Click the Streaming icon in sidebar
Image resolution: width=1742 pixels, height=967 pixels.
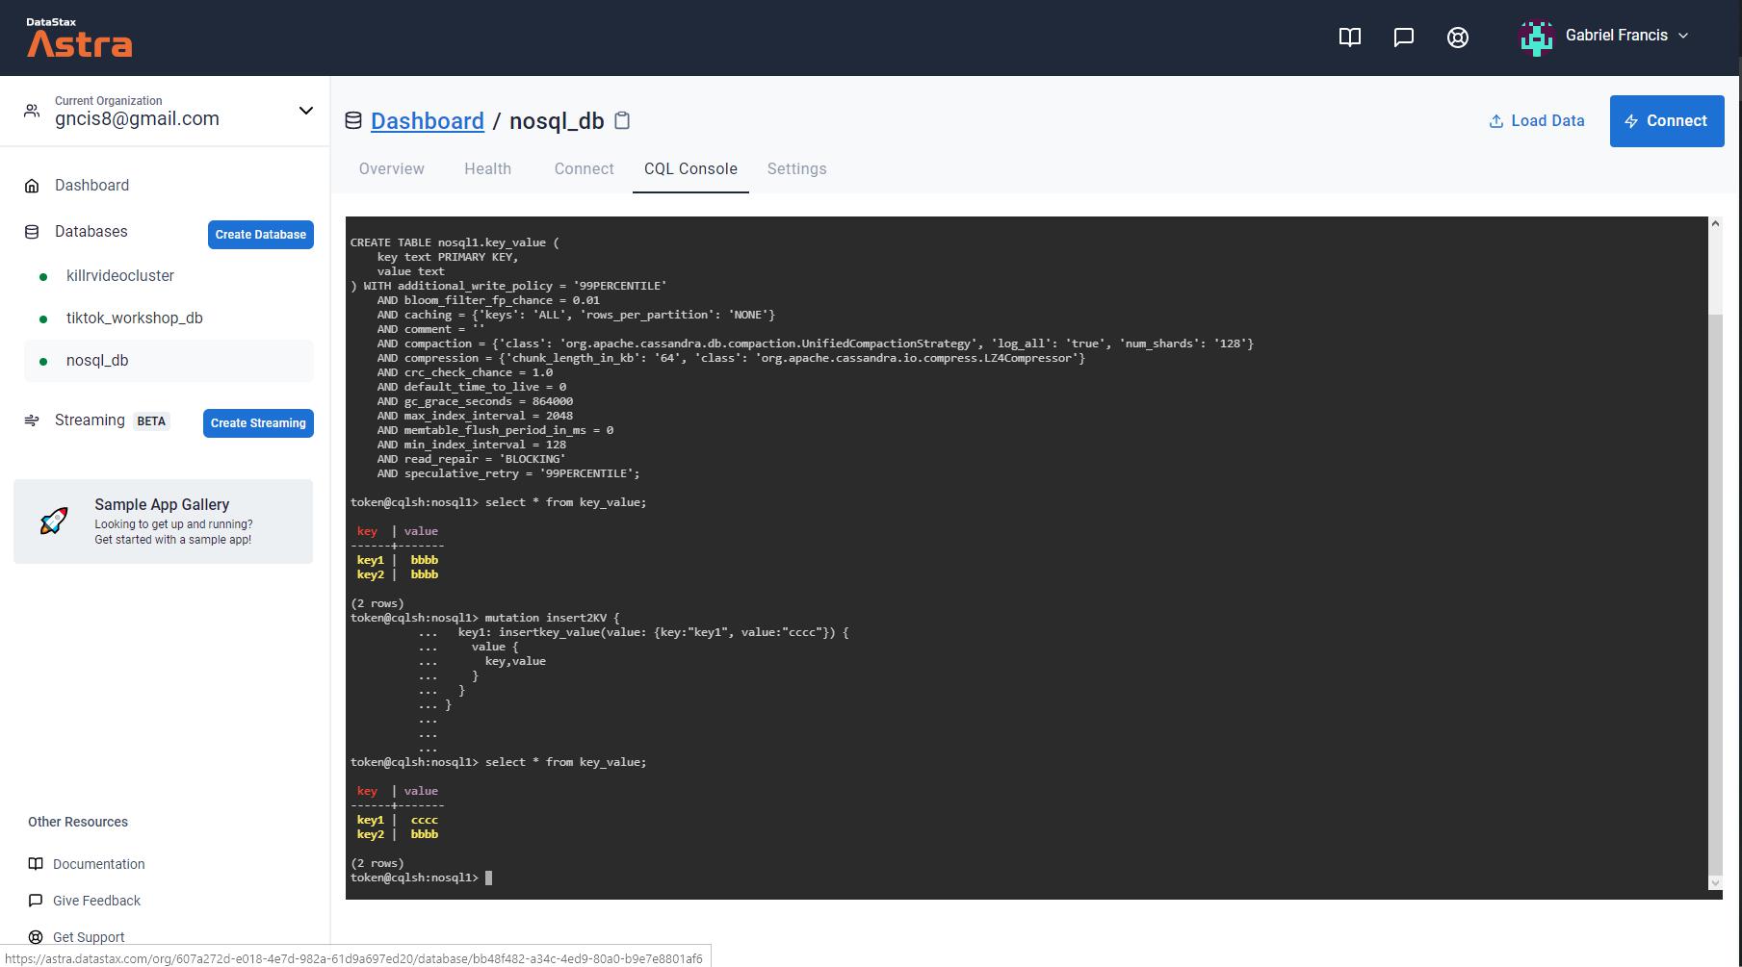30,420
